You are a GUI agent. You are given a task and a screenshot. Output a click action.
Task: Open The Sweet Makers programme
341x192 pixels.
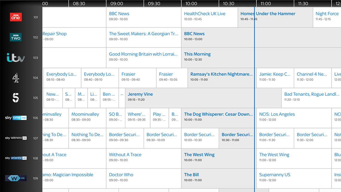[x=144, y=37]
